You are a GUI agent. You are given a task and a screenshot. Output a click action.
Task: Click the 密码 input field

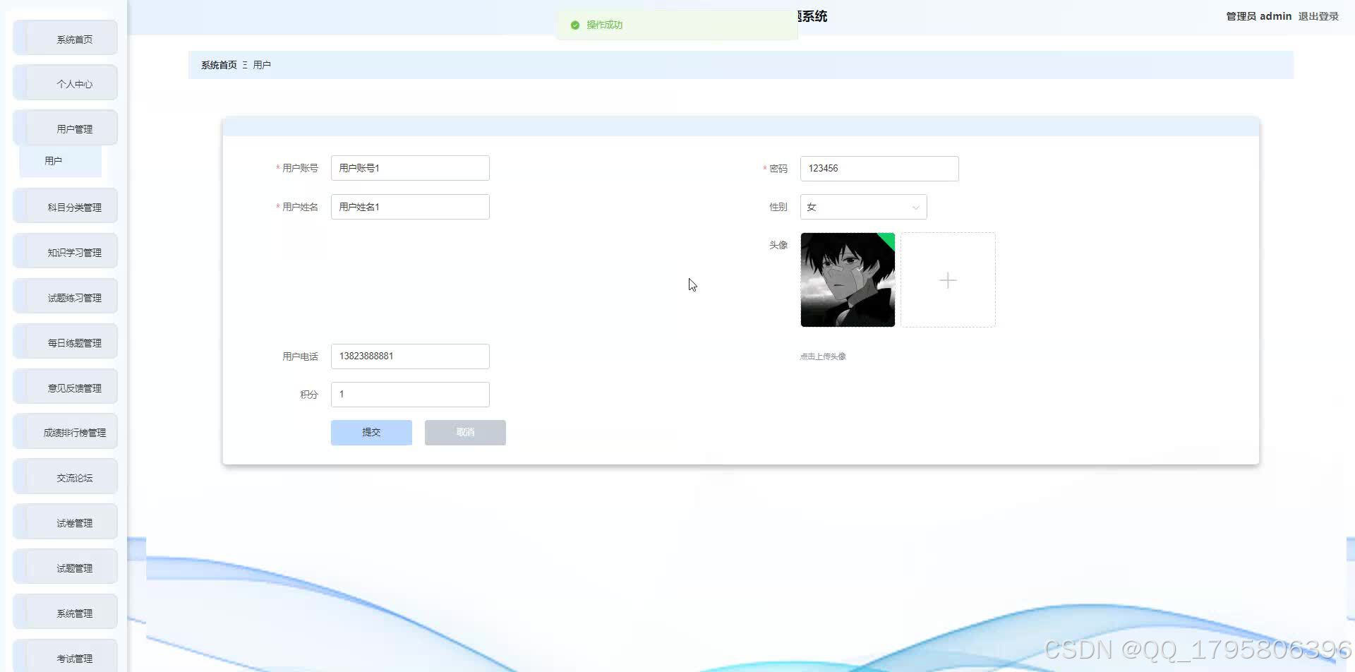click(x=879, y=169)
